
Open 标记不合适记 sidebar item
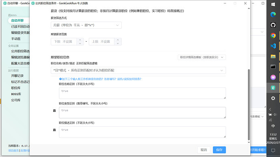(x=20, y=82)
